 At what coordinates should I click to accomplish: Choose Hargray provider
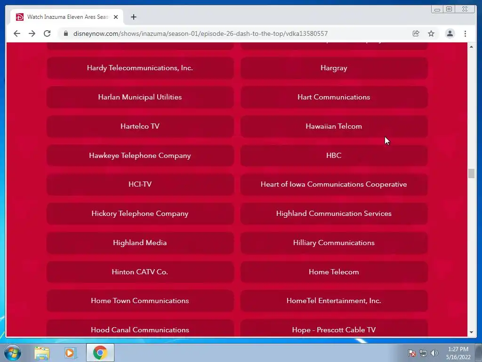click(x=334, y=68)
